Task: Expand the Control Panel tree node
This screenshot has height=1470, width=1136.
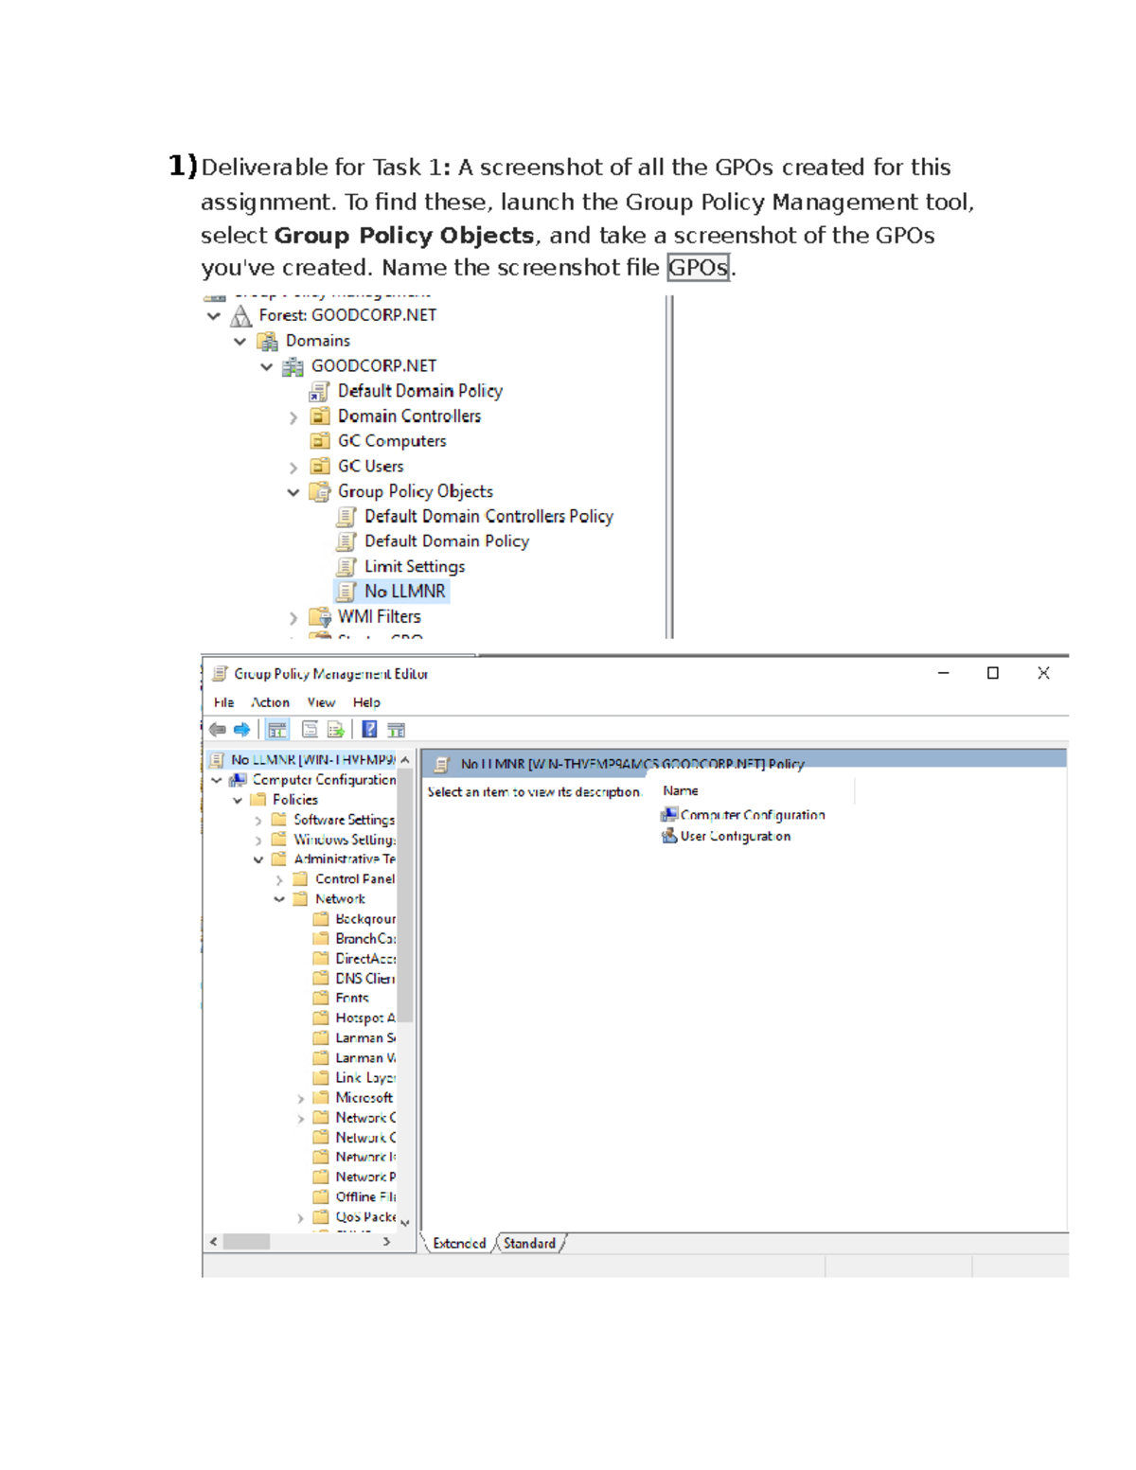Action: (279, 878)
